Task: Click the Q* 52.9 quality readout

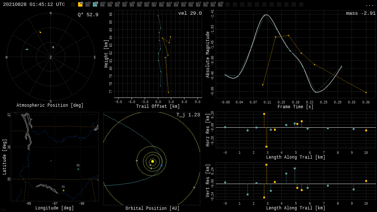Action: click(x=88, y=15)
